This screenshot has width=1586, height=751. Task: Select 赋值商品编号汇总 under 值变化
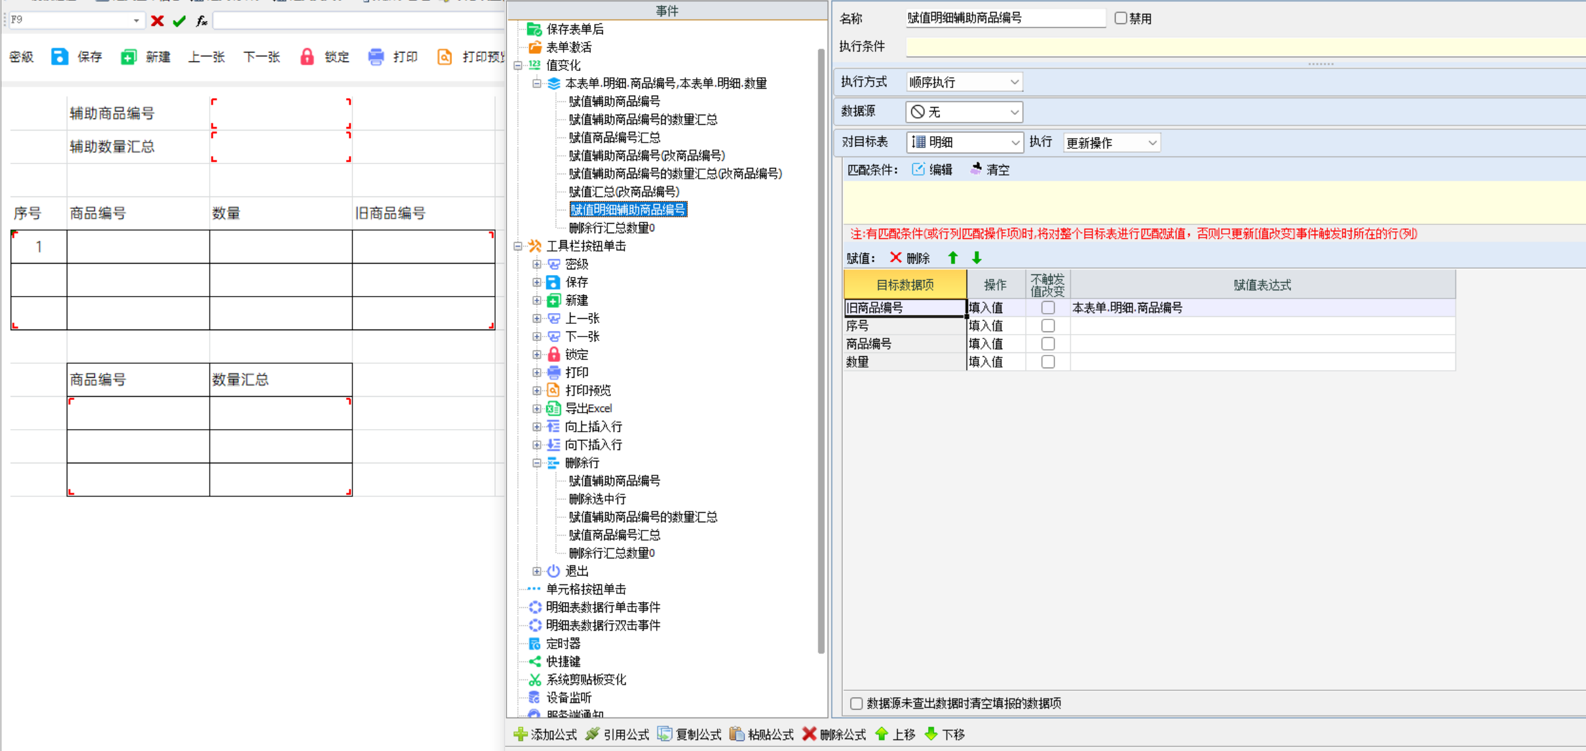point(614,138)
